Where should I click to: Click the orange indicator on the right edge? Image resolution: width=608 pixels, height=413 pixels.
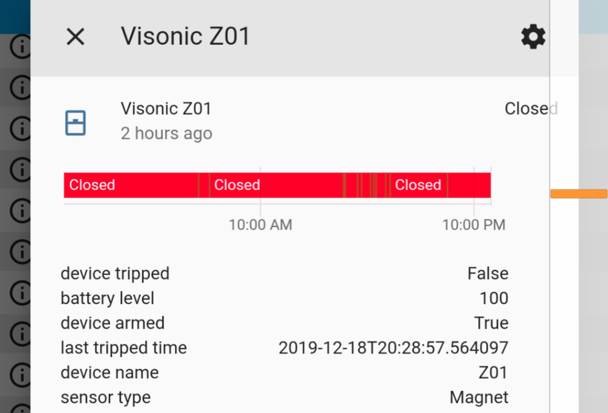[579, 194]
